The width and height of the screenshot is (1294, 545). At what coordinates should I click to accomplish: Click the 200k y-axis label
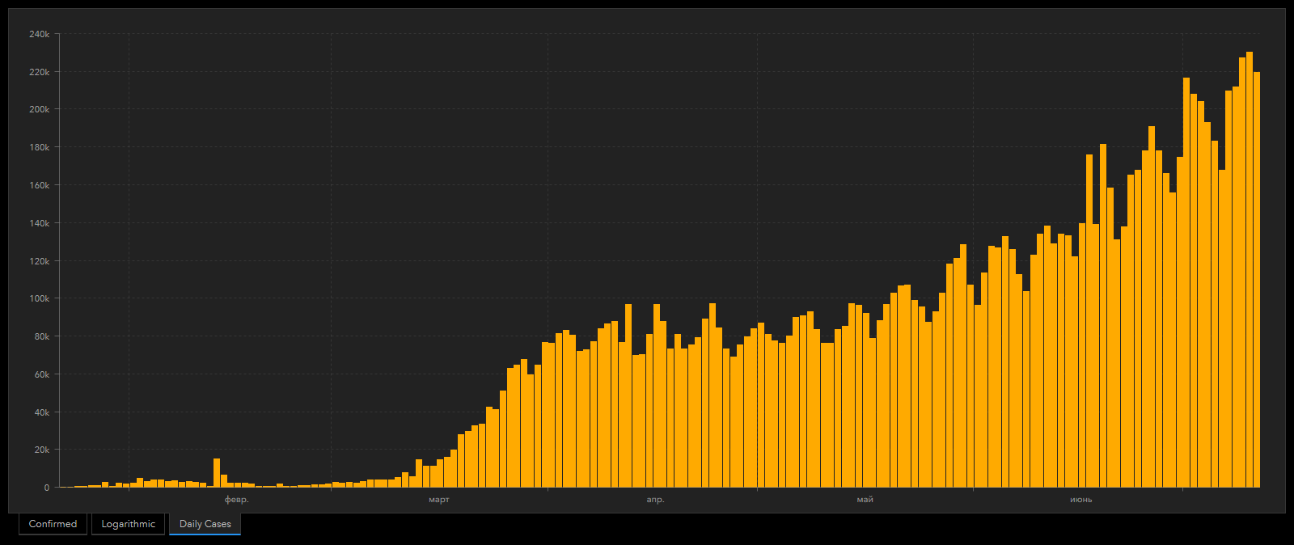(39, 109)
